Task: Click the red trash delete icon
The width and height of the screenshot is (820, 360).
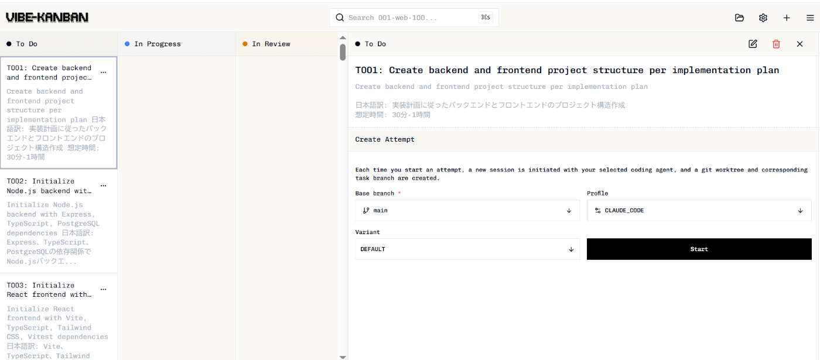Action: coord(776,44)
